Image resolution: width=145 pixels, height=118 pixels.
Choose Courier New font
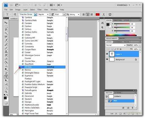[42, 61]
